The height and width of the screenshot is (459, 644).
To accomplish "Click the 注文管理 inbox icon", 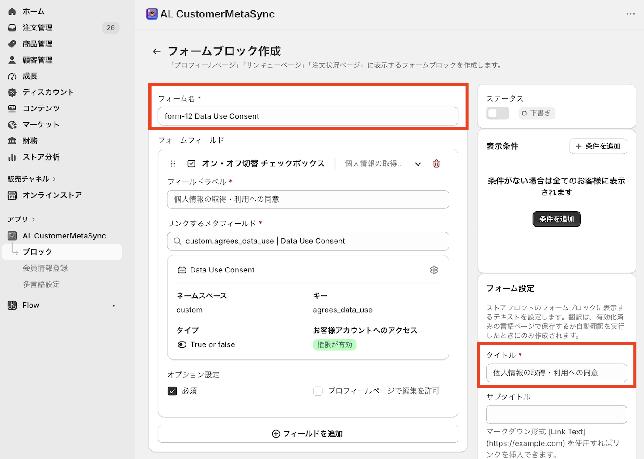I will coord(12,28).
